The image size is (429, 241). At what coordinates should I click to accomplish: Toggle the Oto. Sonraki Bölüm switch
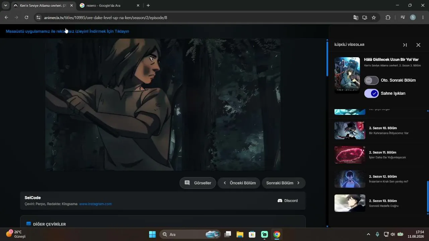(x=371, y=80)
